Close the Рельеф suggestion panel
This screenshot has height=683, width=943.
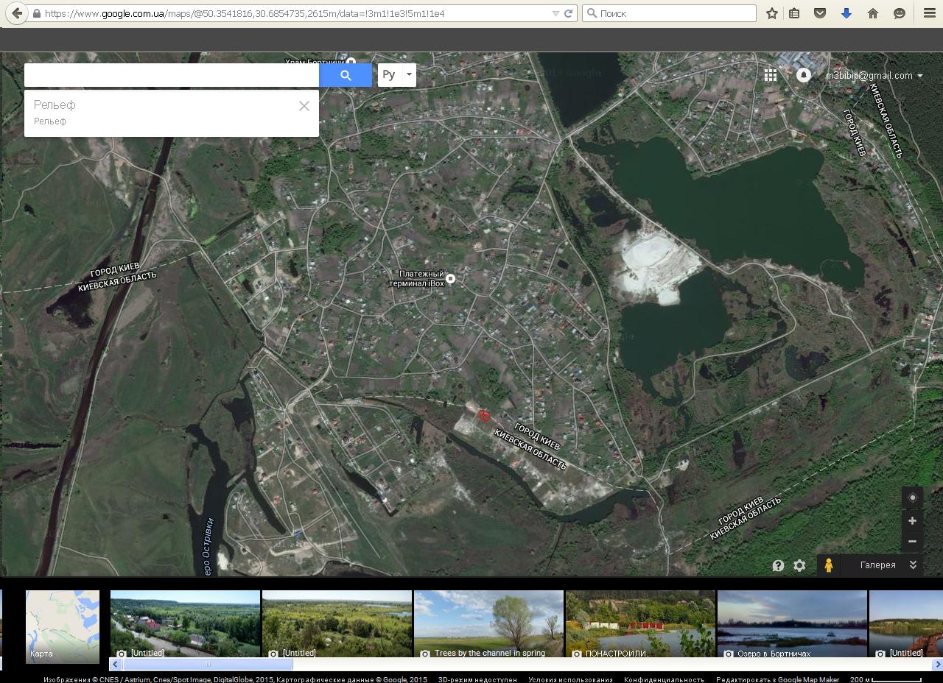pos(304,106)
